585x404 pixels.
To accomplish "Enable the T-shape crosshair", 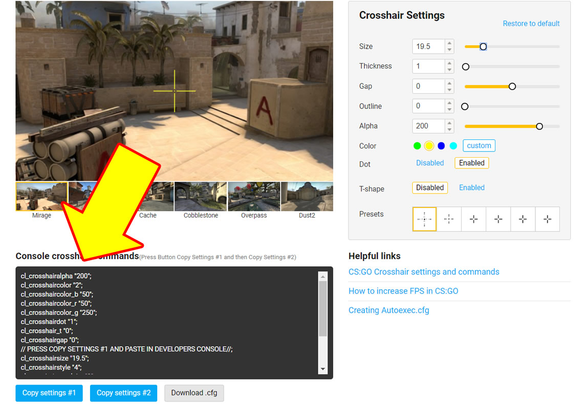I will [x=471, y=187].
